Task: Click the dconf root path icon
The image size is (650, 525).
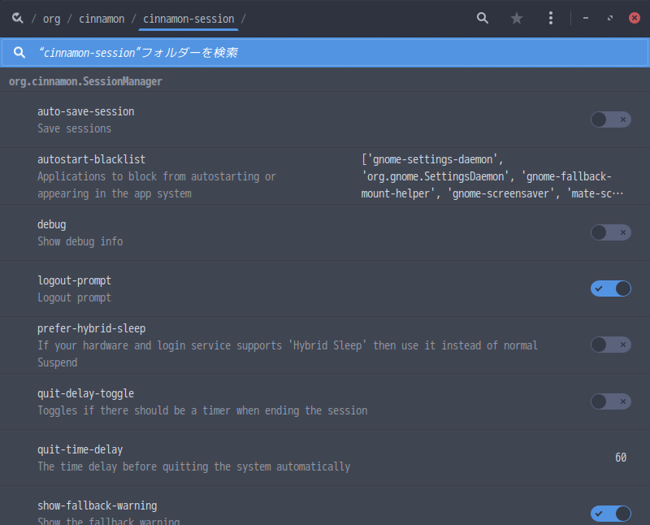Action: pos(17,18)
